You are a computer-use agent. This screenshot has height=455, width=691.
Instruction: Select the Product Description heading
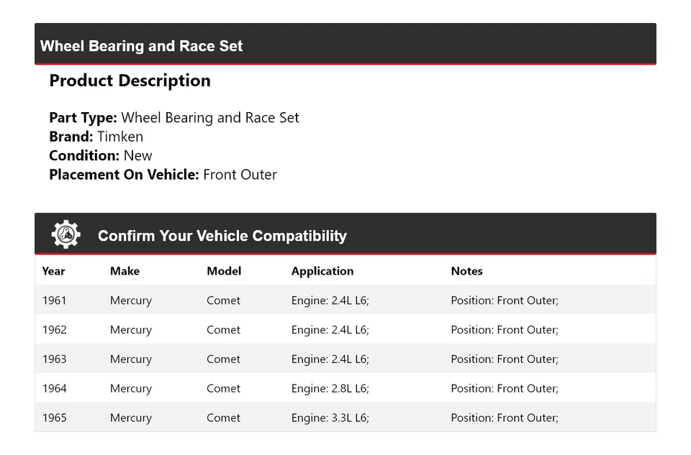130,81
